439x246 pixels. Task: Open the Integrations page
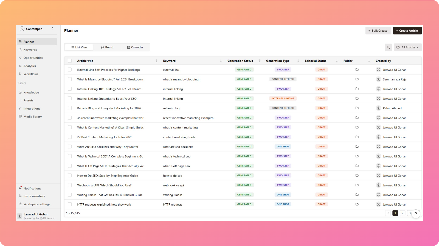click(32, 108)
